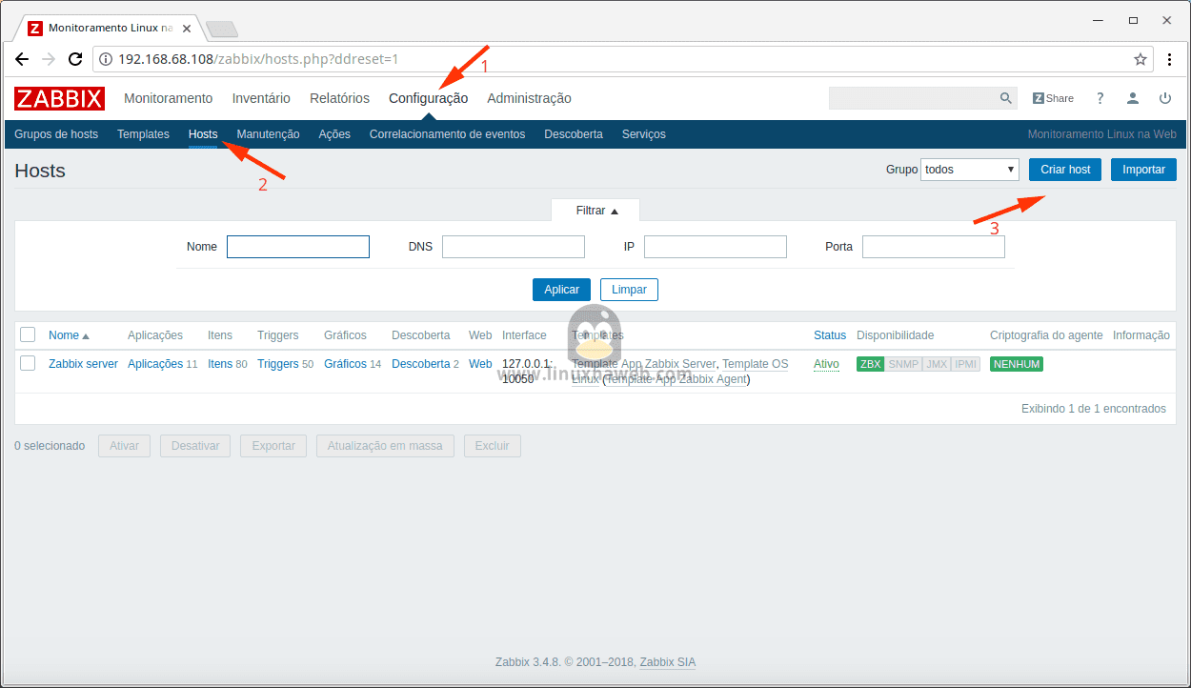Click the Criar host button
The width and height of the screenshot is (1191, 688).
[x=1065, y=170]
